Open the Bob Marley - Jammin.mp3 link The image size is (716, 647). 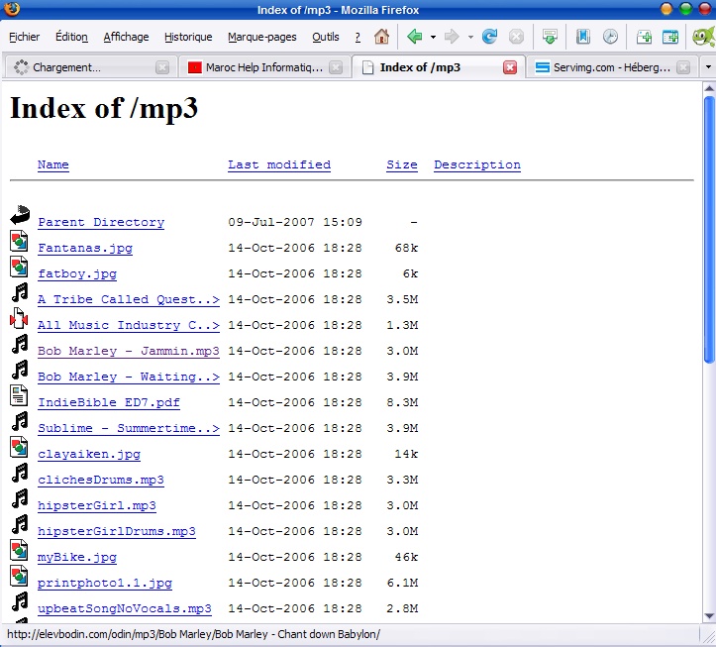[x=129, y=351]
